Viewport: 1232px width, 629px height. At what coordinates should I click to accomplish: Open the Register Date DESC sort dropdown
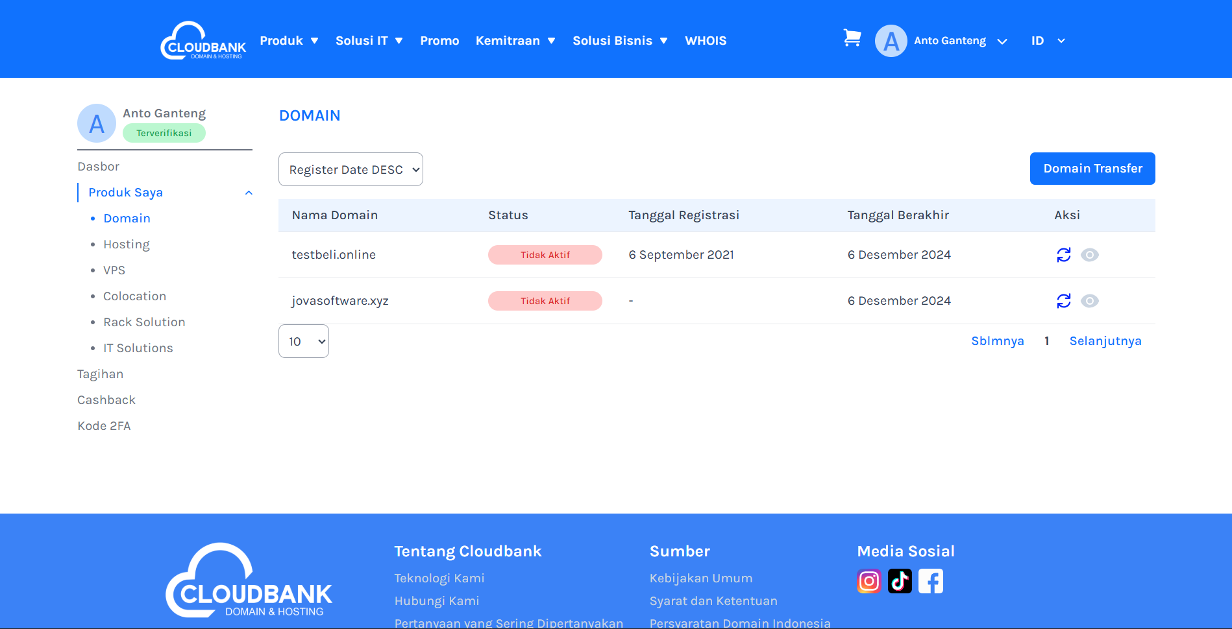pos(351,169)
